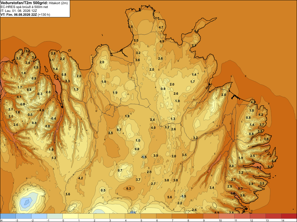Click the blue glacier cold spot in the southwest

pyautogui.click(x=26, y=202)
